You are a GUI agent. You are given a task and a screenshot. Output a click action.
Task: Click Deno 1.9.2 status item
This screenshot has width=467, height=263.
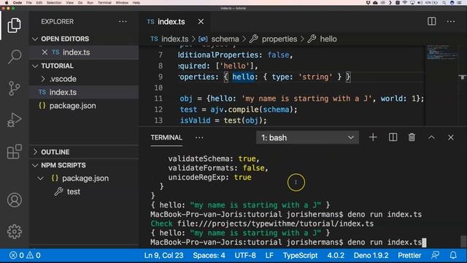click(x=371, y=255)
